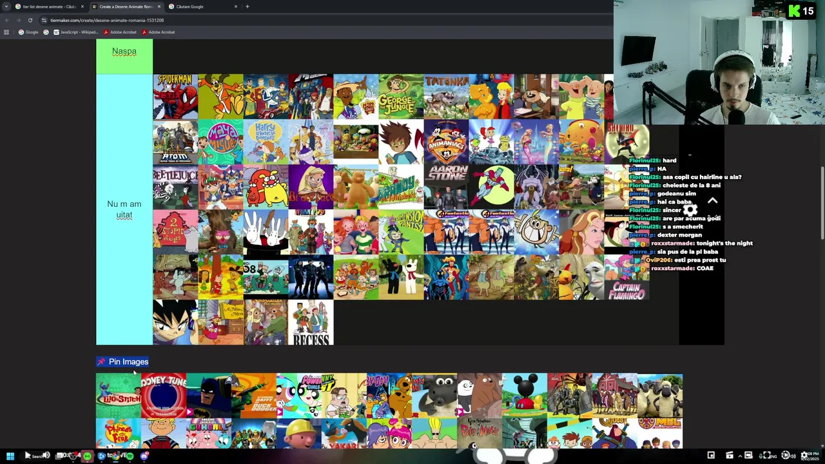Image resolution: width=825 pixels, height=464 pixels.
Task: Select the Scooby-Doo image
Action: point(389,396)
